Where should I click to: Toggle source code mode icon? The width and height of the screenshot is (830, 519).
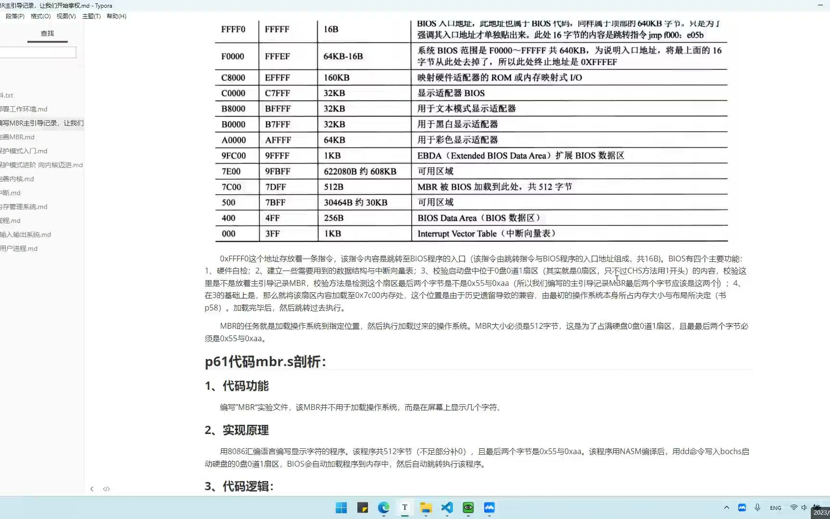coord(106,489)
